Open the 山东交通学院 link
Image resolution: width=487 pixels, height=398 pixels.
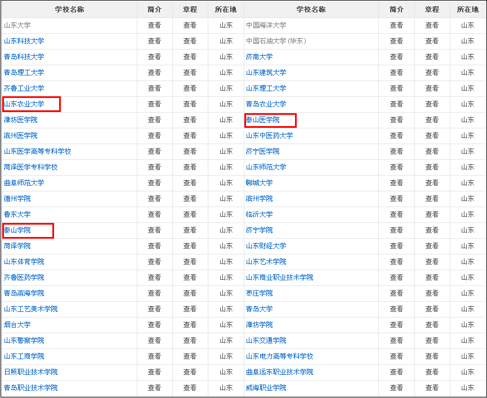pos(266,341)
